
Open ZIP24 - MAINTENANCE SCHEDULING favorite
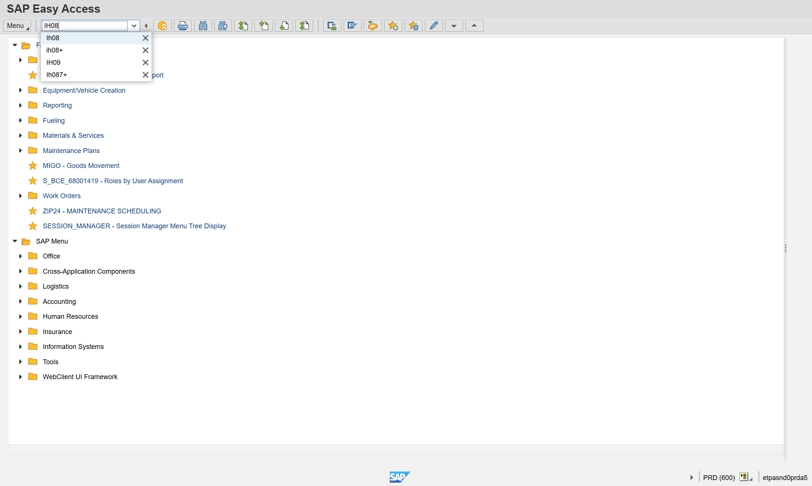click(x=102, y=211)
